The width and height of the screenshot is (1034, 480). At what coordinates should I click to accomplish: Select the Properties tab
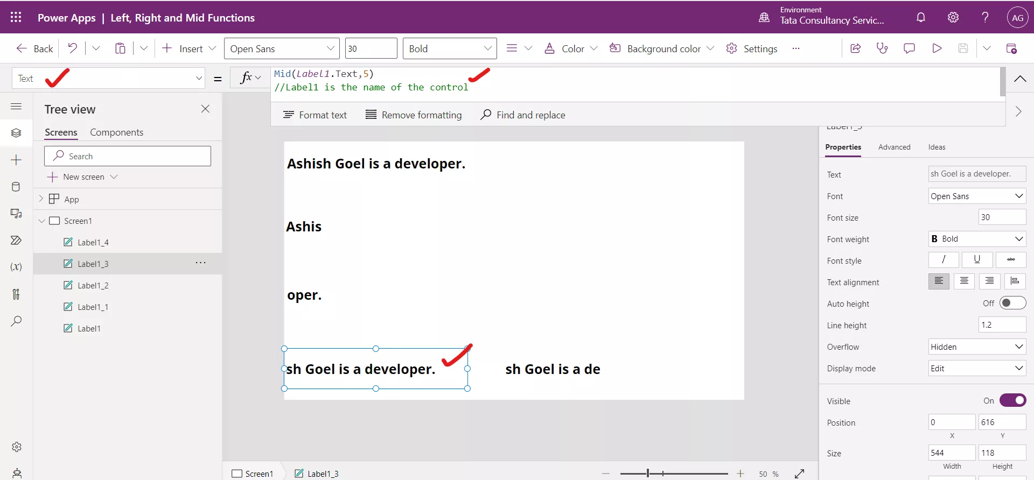(843, 147)
